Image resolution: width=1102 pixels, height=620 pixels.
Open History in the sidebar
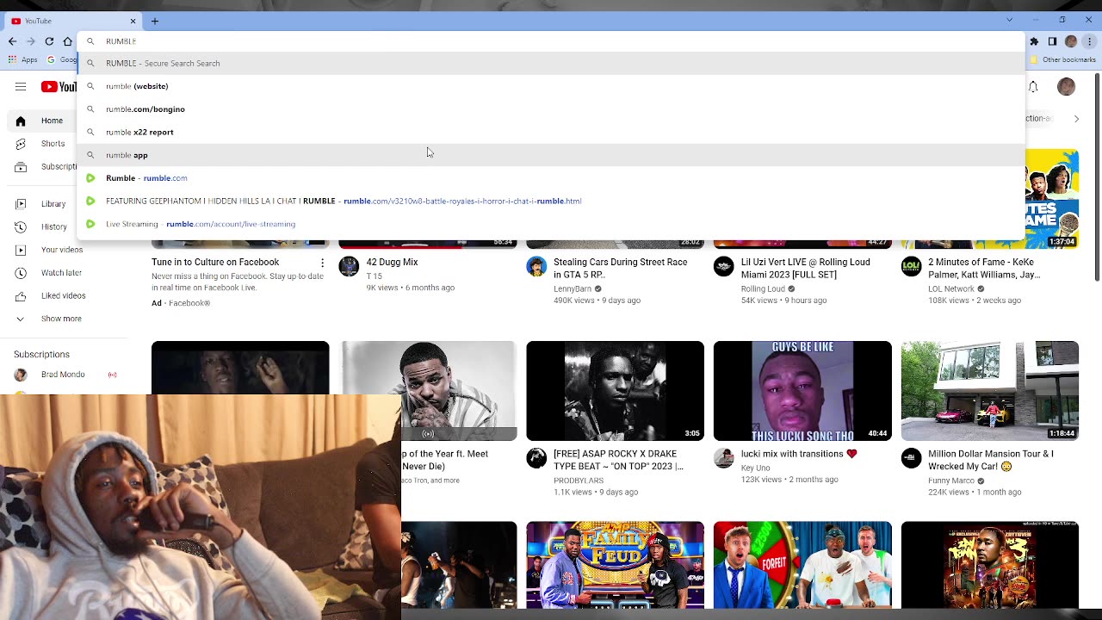pos(40,226)
